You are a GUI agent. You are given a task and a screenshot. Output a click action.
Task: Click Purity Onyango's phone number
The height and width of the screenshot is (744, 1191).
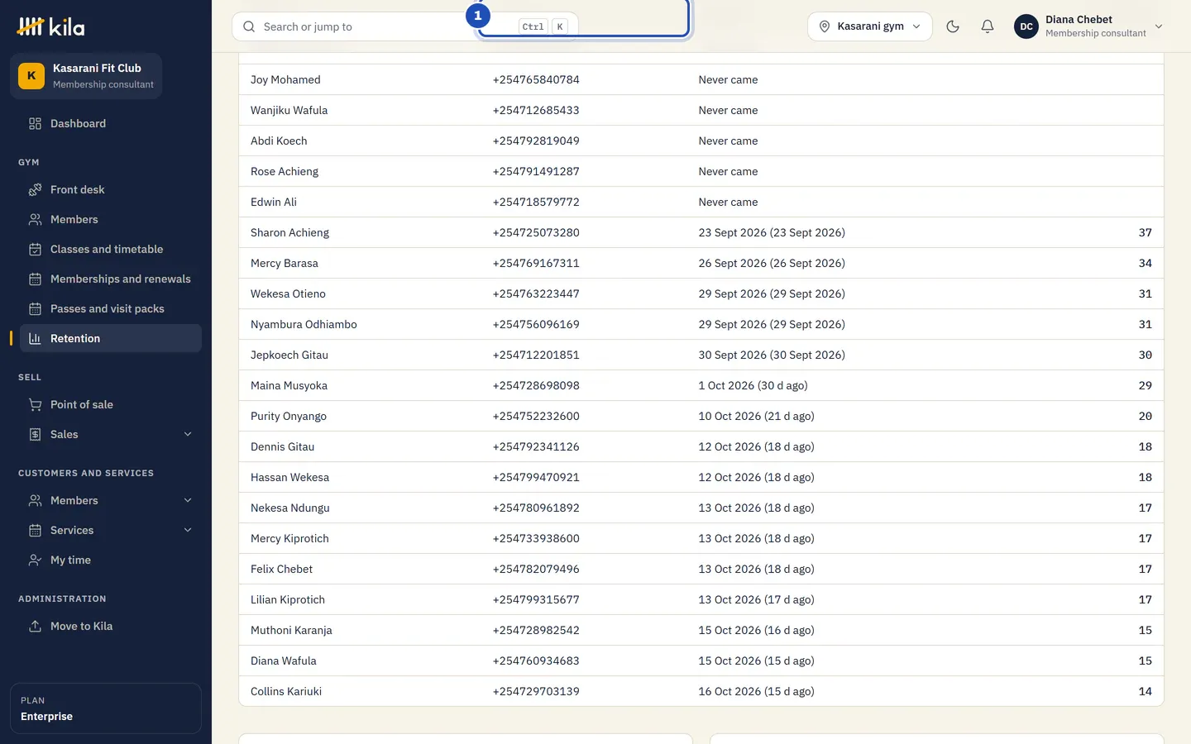(536, 417)
